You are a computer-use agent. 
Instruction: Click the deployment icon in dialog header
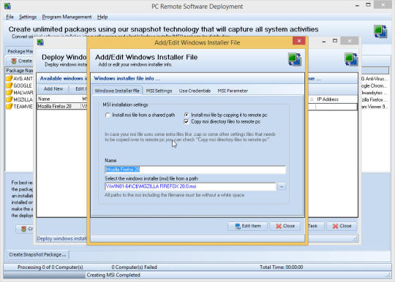295,59
